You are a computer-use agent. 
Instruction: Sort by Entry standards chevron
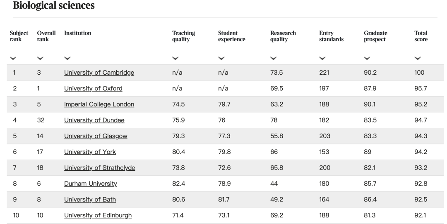click(322, 59)
